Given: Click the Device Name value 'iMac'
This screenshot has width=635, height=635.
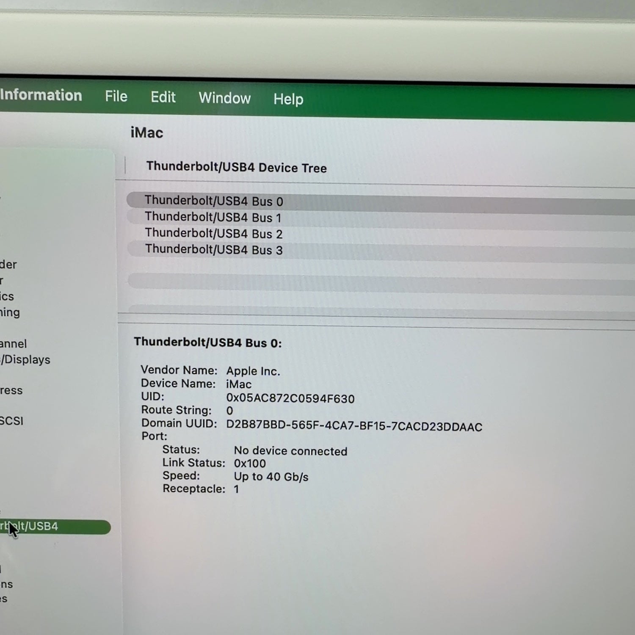Looking at the screenshot, I should pyautogui.click(x=239, y=384).
